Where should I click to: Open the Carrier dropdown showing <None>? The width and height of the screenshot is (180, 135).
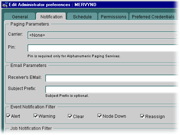click(x=103, y=35)
